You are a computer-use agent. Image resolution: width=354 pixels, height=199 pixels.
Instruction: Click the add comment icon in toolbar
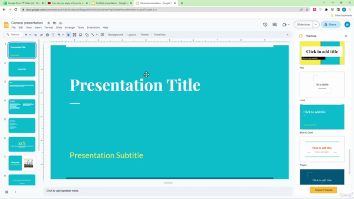click(102, 35)
